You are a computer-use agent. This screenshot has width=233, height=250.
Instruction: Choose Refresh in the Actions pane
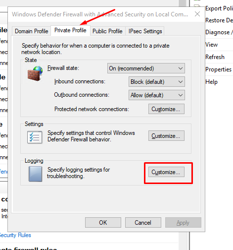215,57
